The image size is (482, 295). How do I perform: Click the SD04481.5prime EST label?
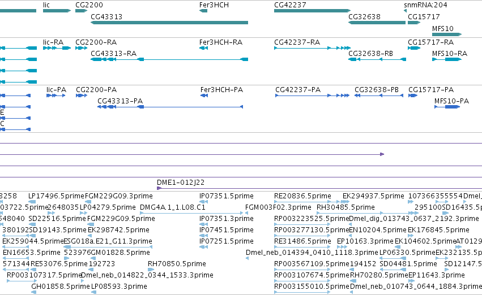[x=408, y=264]
